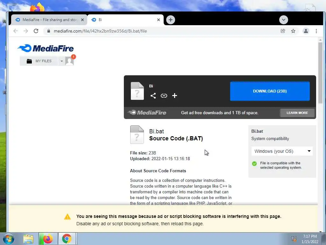
Task: Click the system tray network icon
Action: point(294,239)
